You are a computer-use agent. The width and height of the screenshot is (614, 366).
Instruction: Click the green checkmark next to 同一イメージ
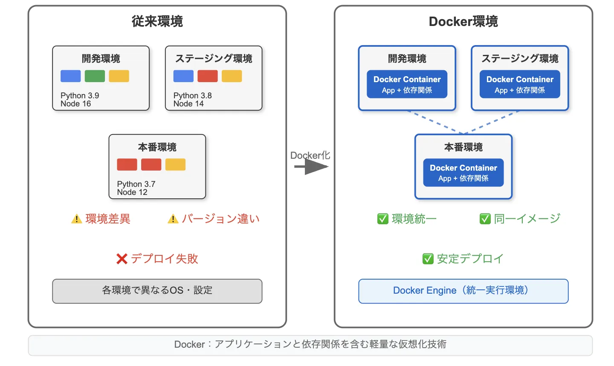485,219
